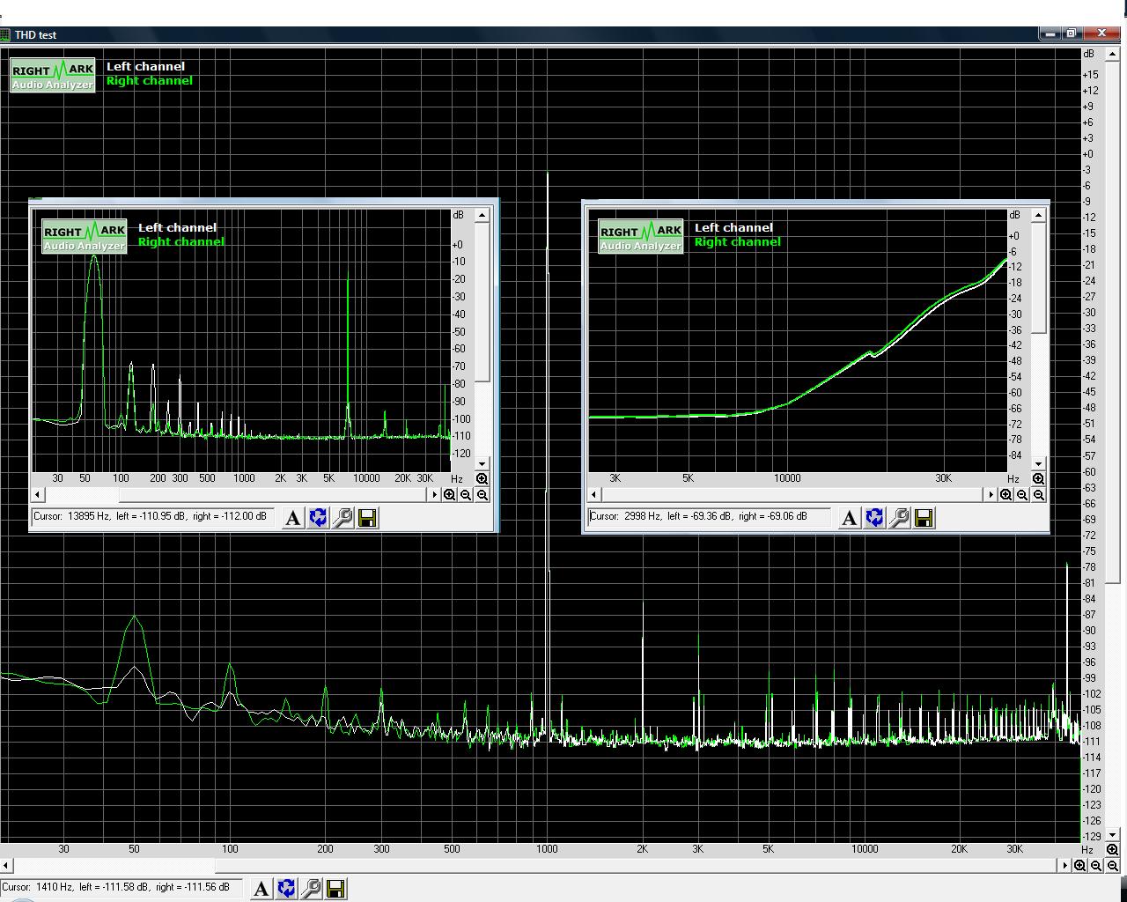Click the RightMark Audio Analyzer logo in THD test window

point(53,76)
